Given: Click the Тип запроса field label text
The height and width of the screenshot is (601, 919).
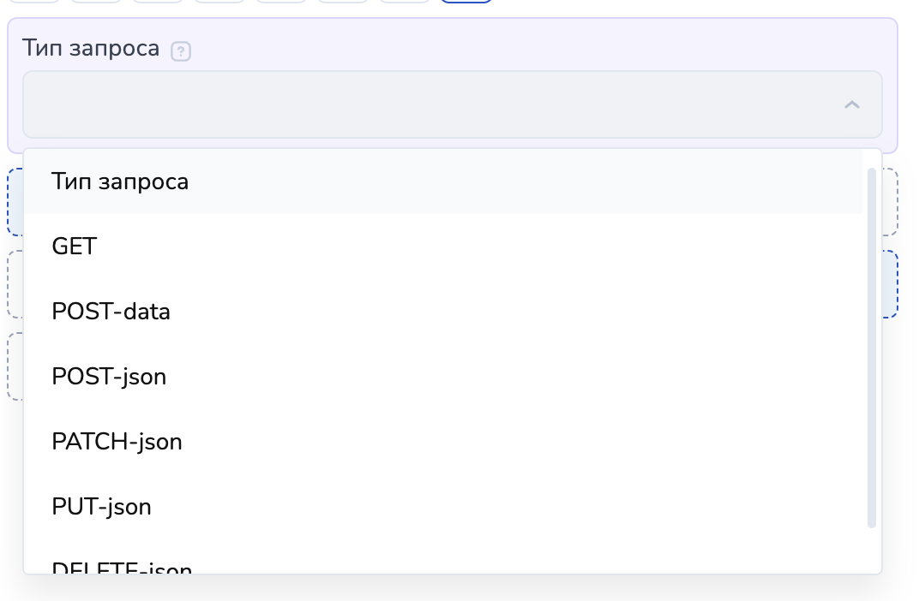Looking at the screenshot, I should [x=91, y=48].
